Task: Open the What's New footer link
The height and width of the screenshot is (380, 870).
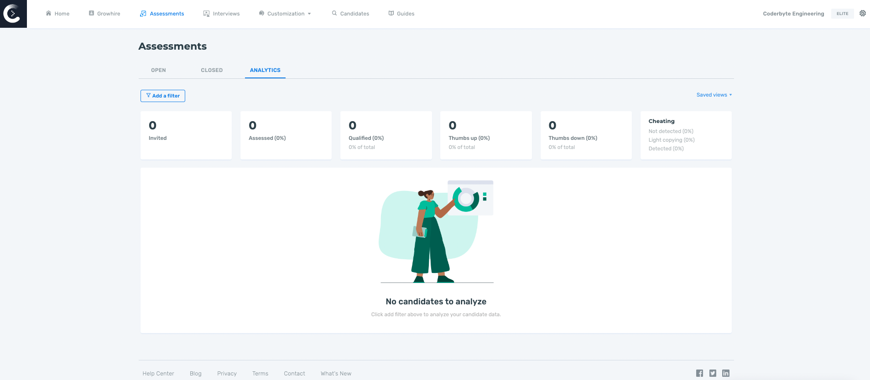Action: 336,374
